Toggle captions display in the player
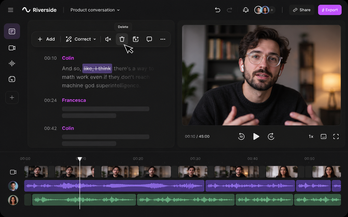Screen dimensions: 348x217 pyautogui.click(x=324, y=136)
